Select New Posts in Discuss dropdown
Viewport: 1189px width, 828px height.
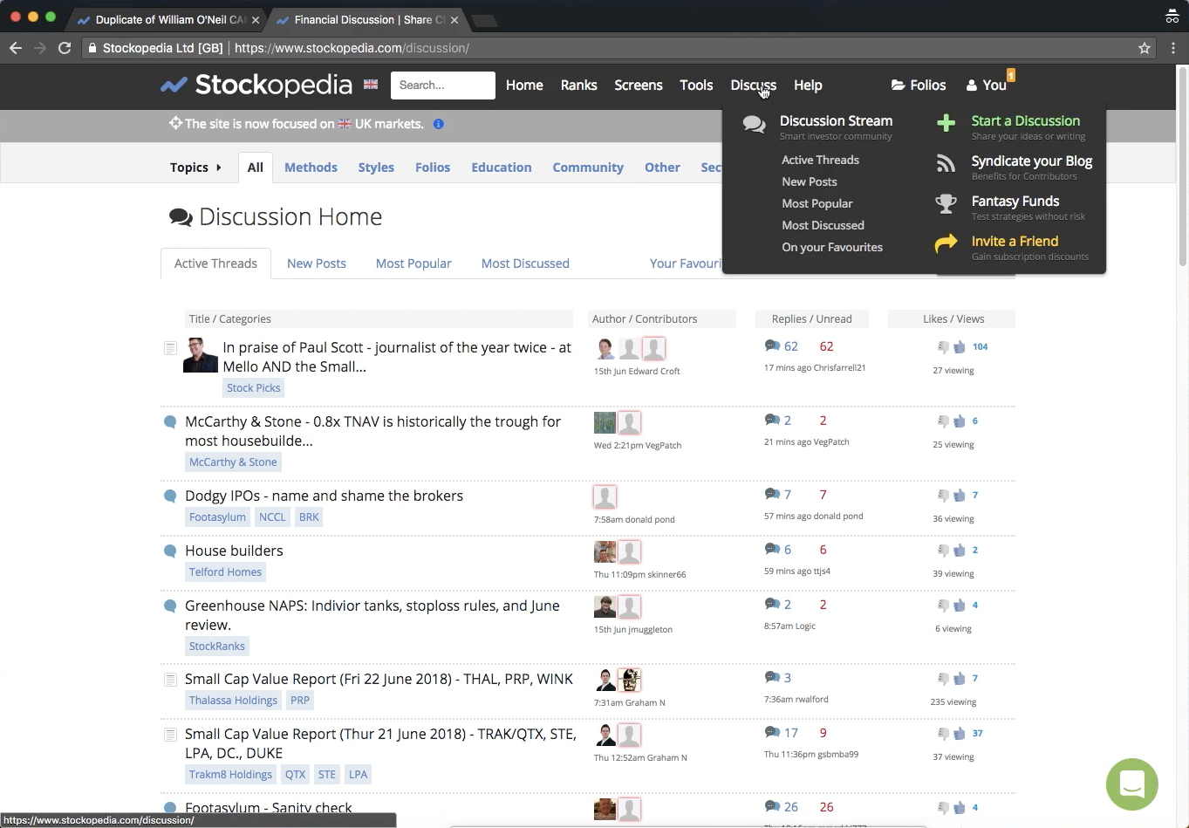(810, 181)
